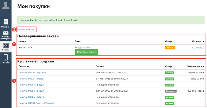Click the red annotation marker number 2

[x=14, y=44]
